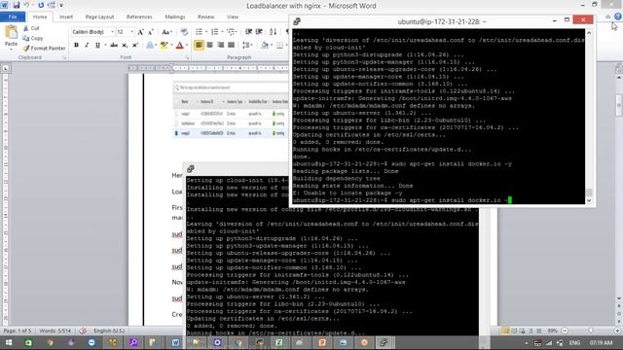623x350 pixels.
Task: Undo the last action in Word
Action: [x=26, y=5]
